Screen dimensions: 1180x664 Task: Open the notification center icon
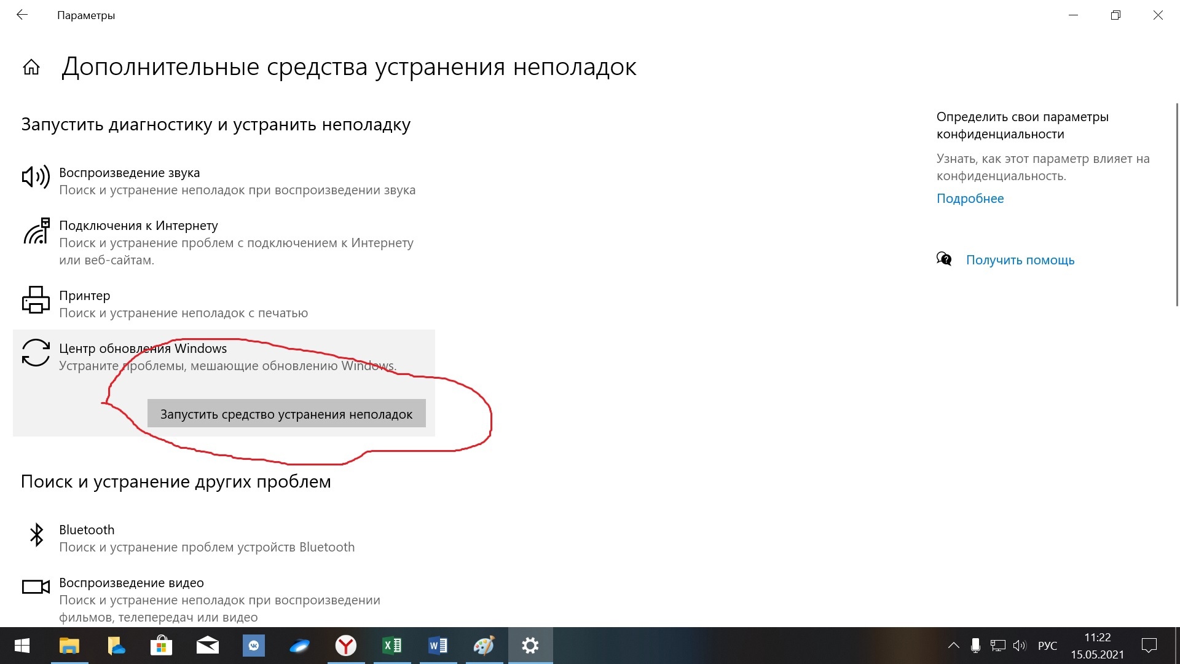coord(1149,646)
